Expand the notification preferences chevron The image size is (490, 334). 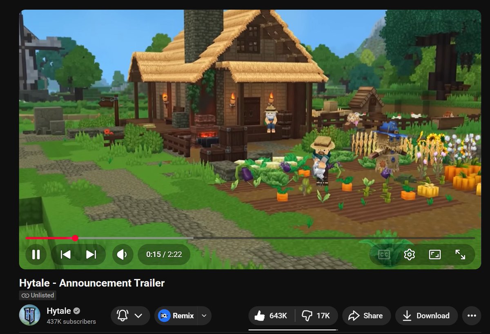pyautogui.click(x=138, y=316)
